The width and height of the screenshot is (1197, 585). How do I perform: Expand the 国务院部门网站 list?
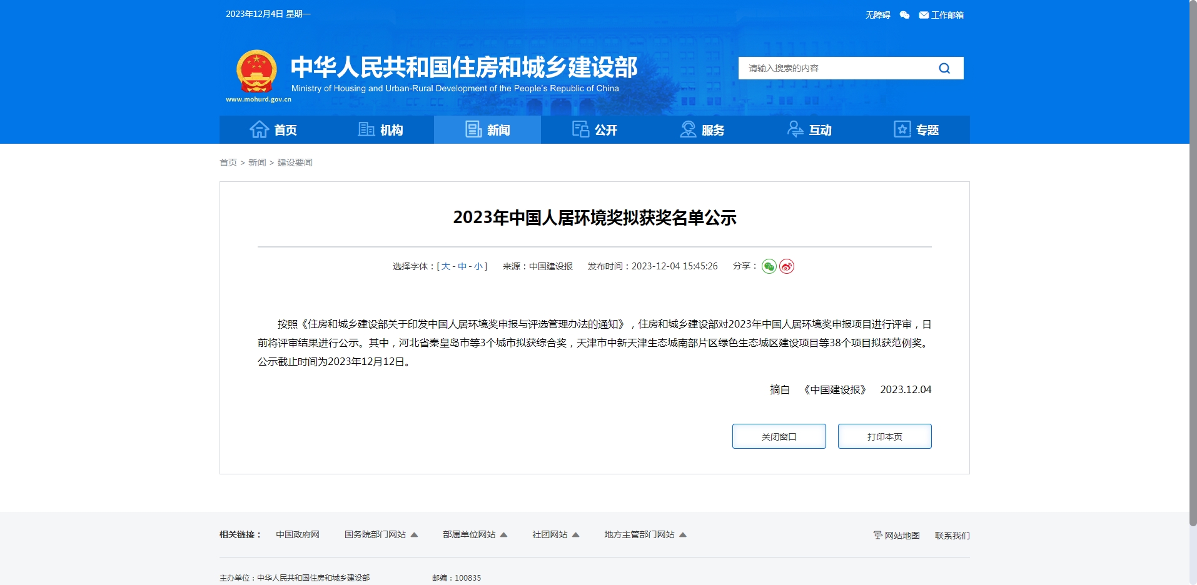(381, 534)
